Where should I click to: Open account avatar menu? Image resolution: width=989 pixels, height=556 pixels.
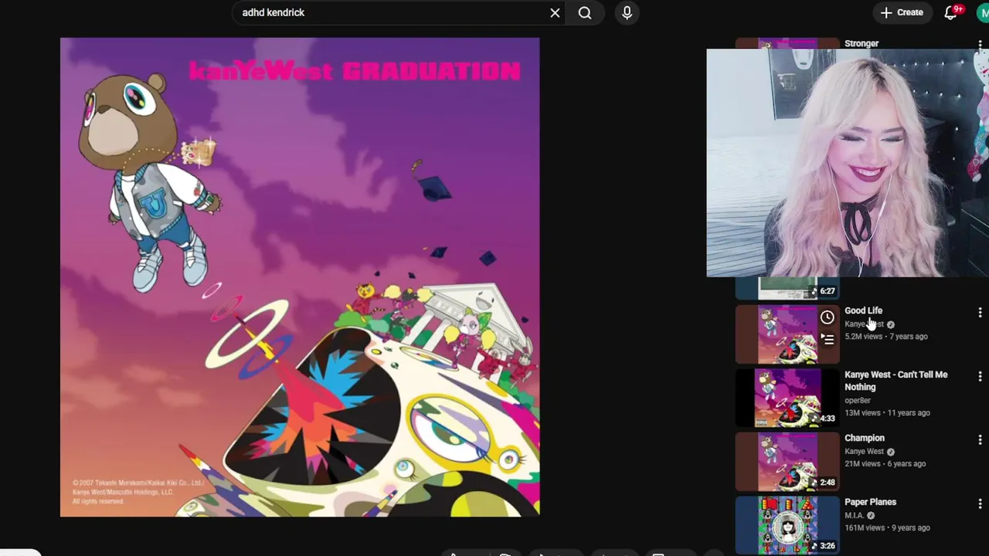tap(982, 12)
